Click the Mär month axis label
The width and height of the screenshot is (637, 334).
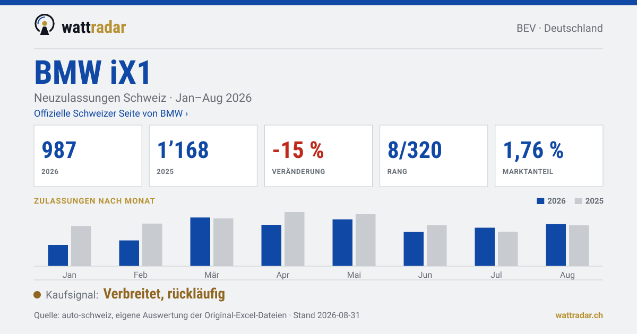[x=212, y=275]
